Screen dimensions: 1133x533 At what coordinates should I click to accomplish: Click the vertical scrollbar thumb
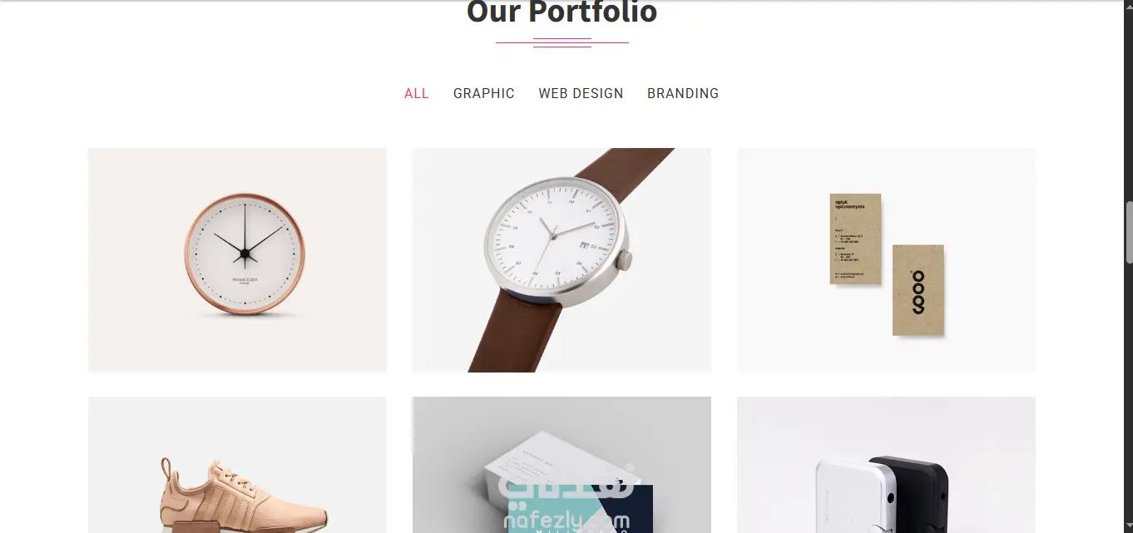click(x=1128, y=233)
